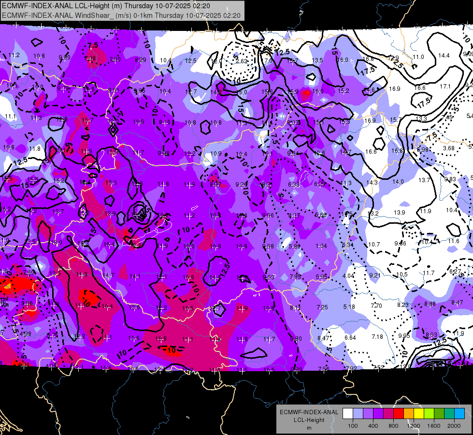Pick the teal legend swatch

tap(449, 414)
